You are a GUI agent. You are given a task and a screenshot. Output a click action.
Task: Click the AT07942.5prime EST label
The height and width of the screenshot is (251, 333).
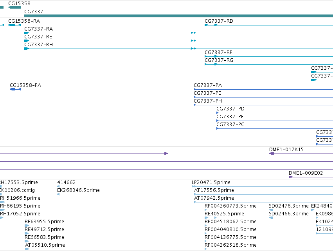tap(214, 198)
